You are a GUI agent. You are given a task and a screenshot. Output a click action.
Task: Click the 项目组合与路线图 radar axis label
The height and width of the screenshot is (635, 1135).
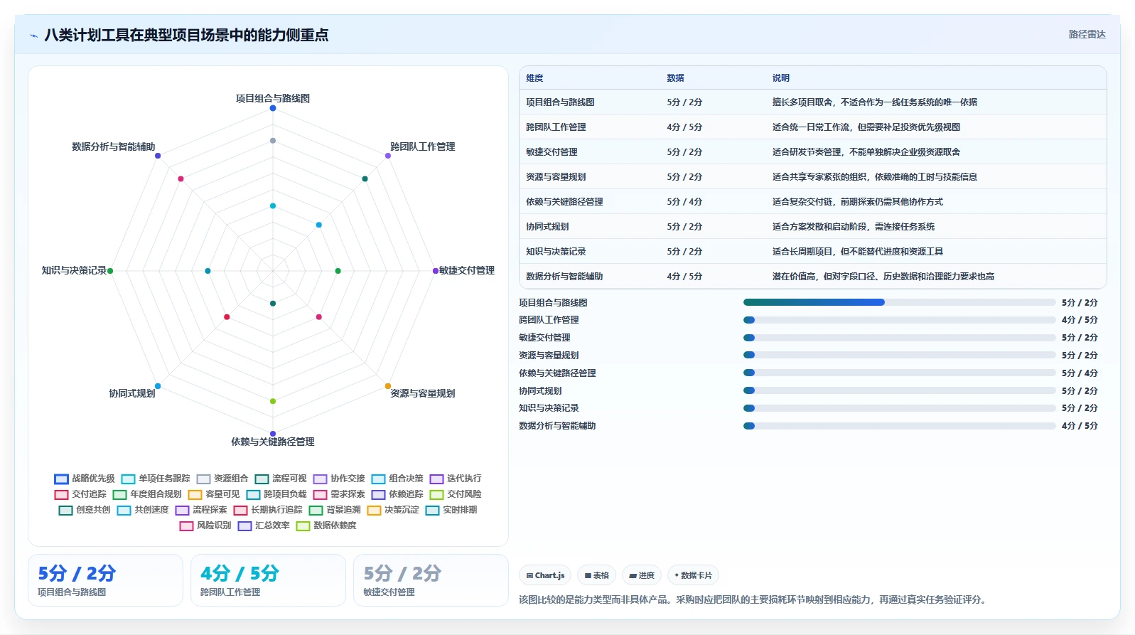click(x=273, y=98)
